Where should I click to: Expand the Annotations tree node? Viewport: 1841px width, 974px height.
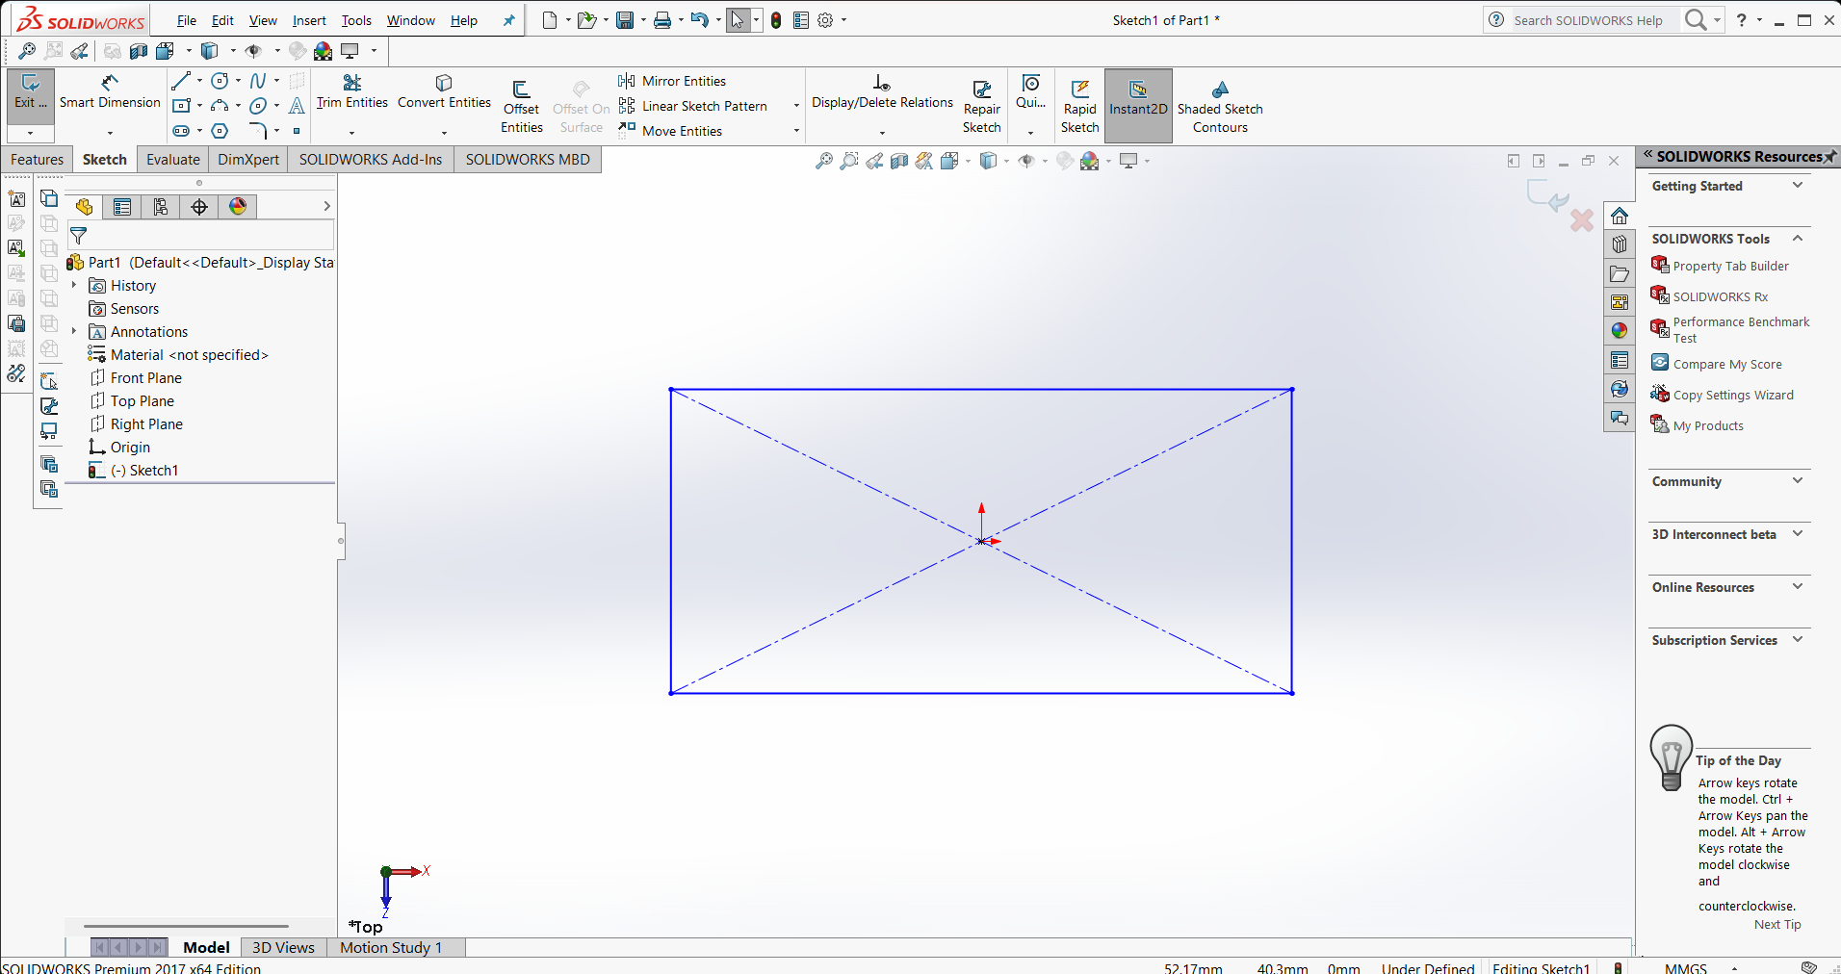pyautogui.click(x=74, y=331)
